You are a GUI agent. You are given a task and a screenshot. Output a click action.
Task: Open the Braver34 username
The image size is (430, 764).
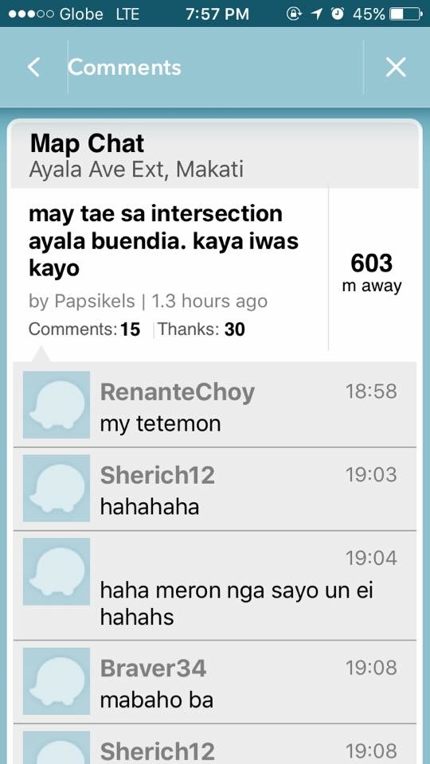153,668
